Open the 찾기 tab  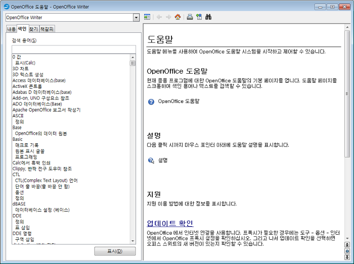pos(34,29)
